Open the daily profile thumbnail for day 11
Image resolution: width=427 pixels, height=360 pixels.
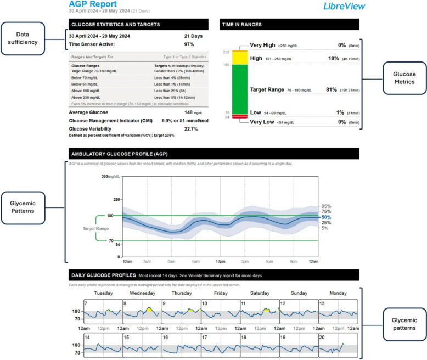coord(260,312)
